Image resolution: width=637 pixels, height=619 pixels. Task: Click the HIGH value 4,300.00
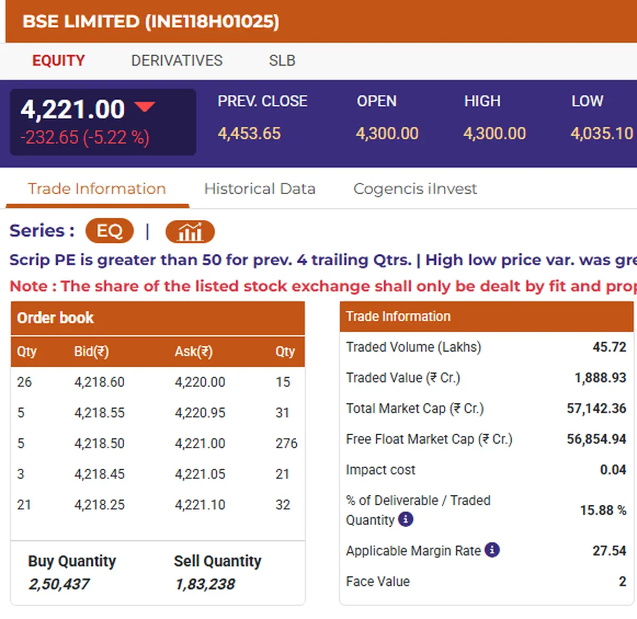494,133
